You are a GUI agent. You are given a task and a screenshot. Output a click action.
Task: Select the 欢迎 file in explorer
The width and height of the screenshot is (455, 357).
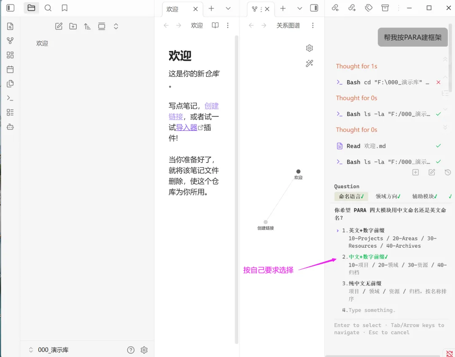pyautogui.click(x=42, y=43)
